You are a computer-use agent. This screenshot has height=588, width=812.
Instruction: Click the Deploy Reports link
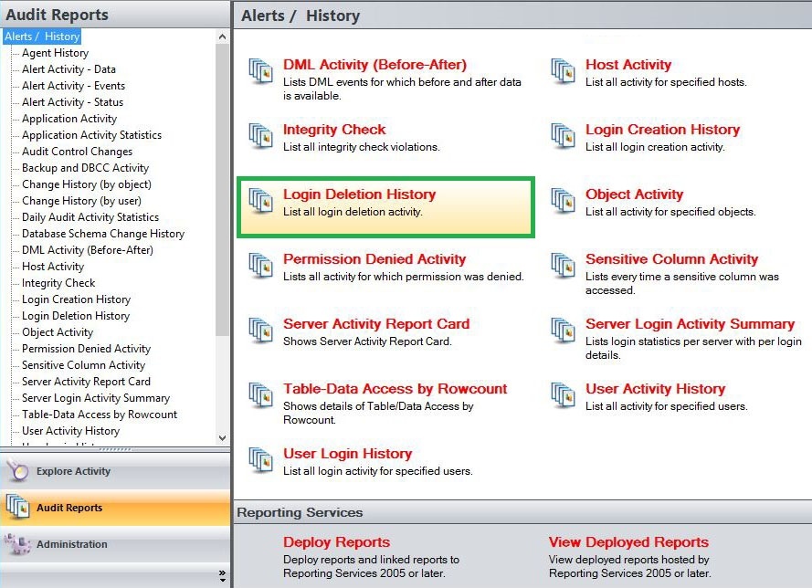pos(336,542)
